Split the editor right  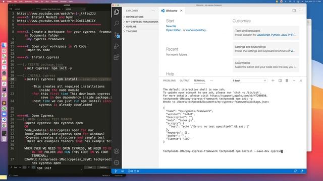[x=294, y=11]
